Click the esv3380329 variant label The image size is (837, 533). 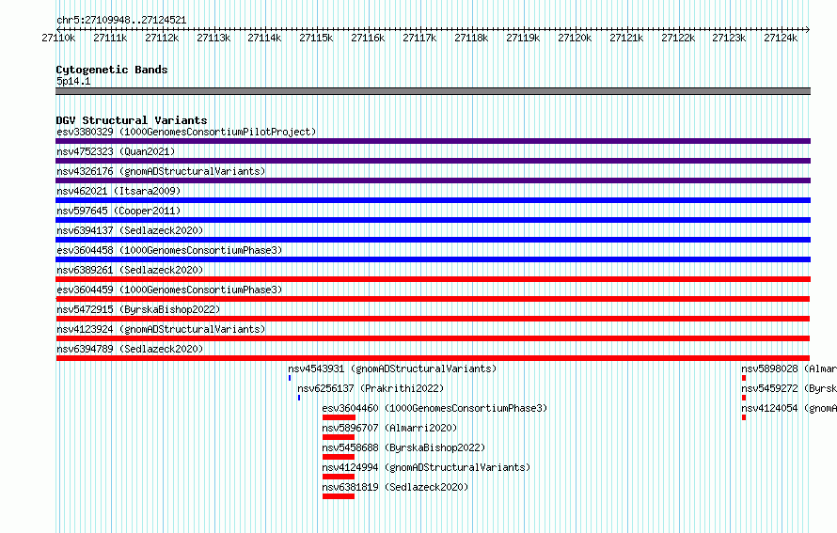click(x=186, y=132)
